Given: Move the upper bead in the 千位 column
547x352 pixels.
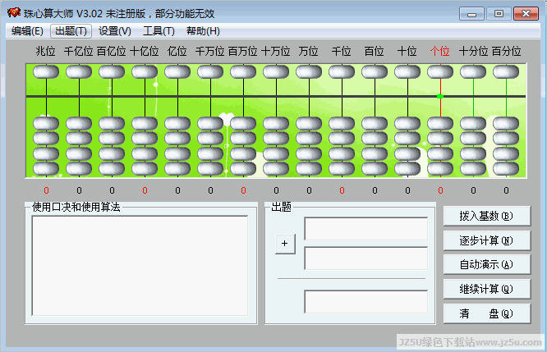Looking at the screenshot, I should [x=342, y=72].
